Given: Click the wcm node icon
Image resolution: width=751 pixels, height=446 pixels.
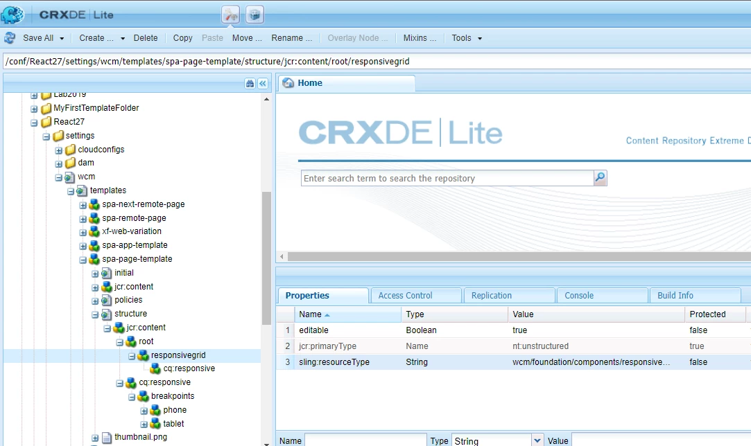Looking at the screenshot, I should pos(69,177).
